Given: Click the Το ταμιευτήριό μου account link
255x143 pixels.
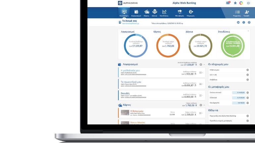Looking at the screenshot, I should [x=131, y=82].
